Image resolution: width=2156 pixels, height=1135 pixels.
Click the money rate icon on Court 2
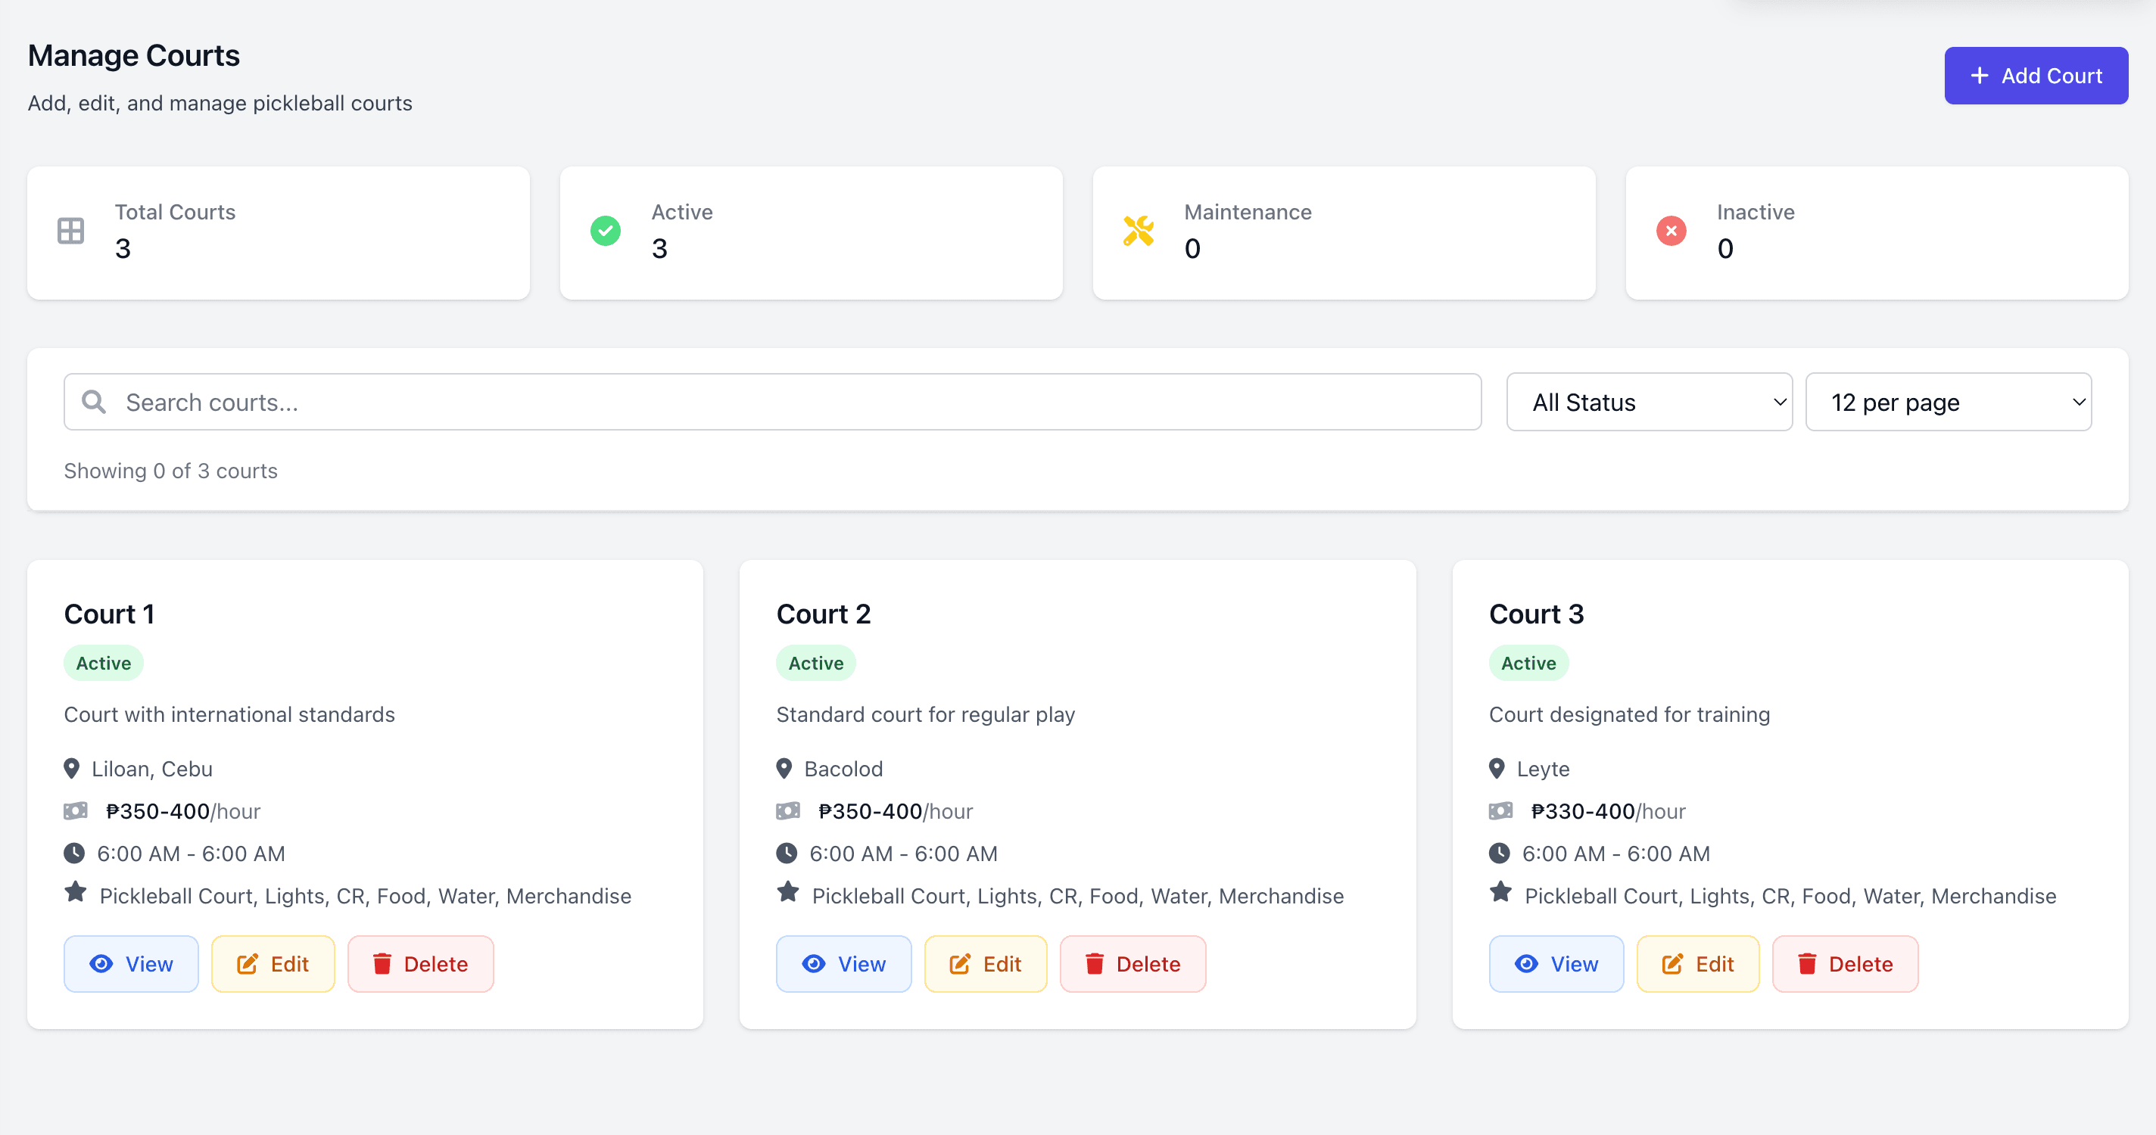click(x=787, y=810)
